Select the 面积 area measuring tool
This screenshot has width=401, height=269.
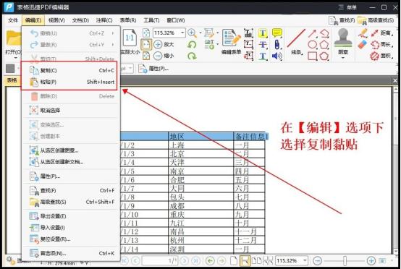point(381,56)
